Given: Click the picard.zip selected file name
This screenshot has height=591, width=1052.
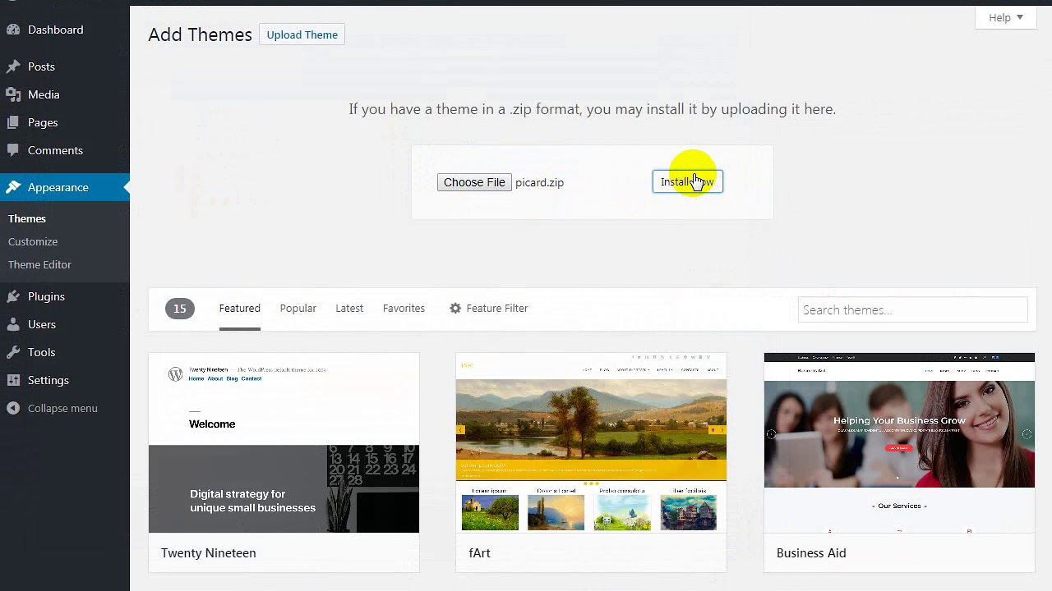Looking at the screenshot, I should 539,182.
